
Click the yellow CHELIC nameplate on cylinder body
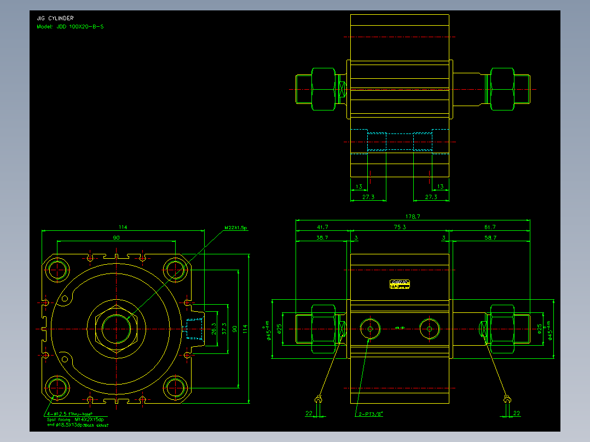tap(400, 284)
